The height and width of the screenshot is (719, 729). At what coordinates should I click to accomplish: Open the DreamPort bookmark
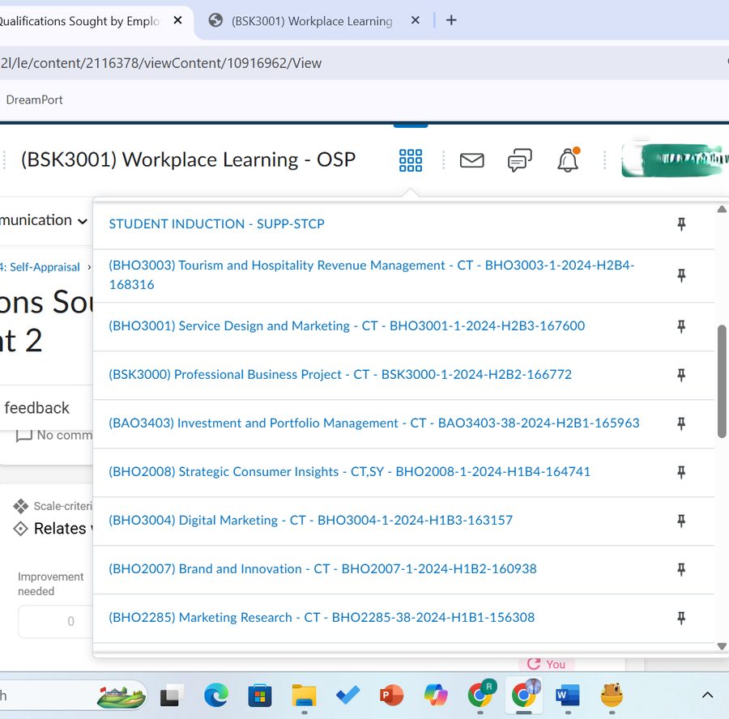pos(34,100)
